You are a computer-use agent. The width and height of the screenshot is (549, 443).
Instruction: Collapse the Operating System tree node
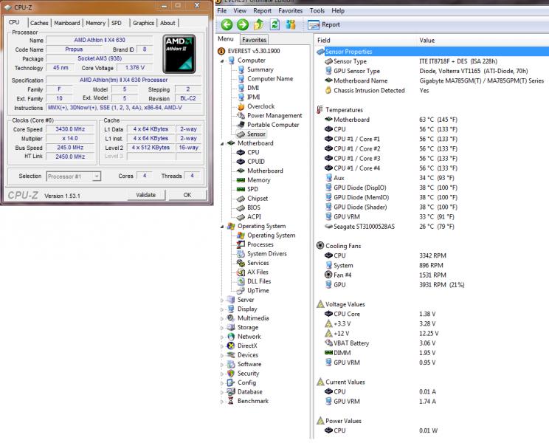click(222, 227)
